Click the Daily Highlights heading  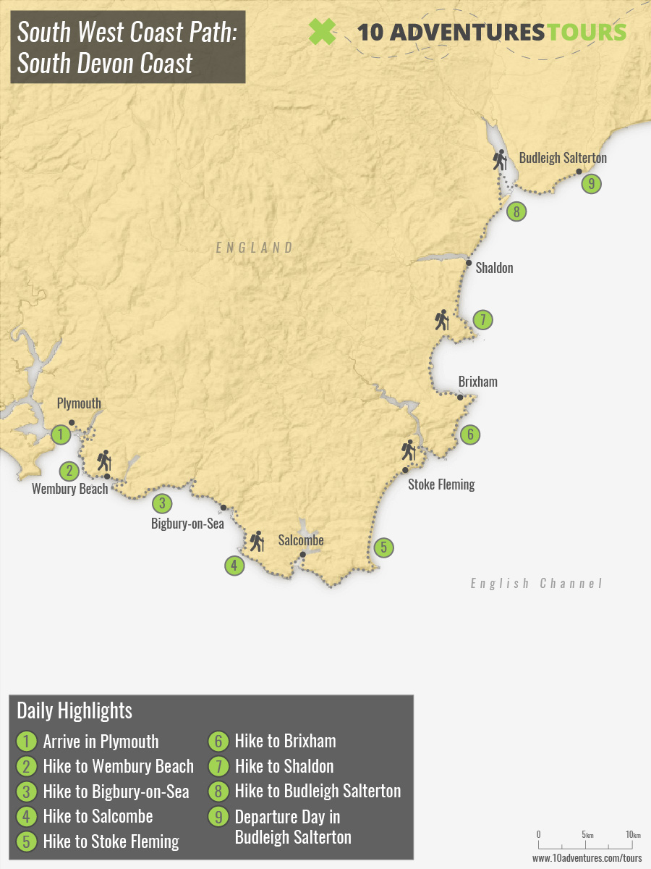pos(75,710)
